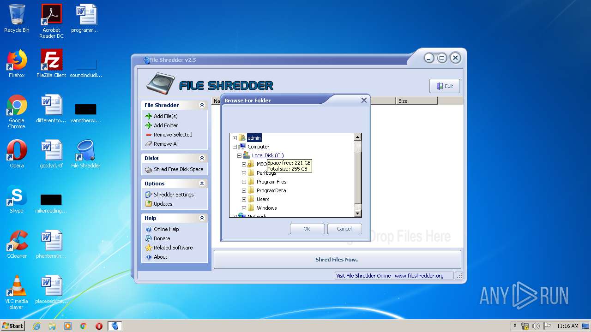Collapse the Local Disk (C:) node

click(239, 155)
